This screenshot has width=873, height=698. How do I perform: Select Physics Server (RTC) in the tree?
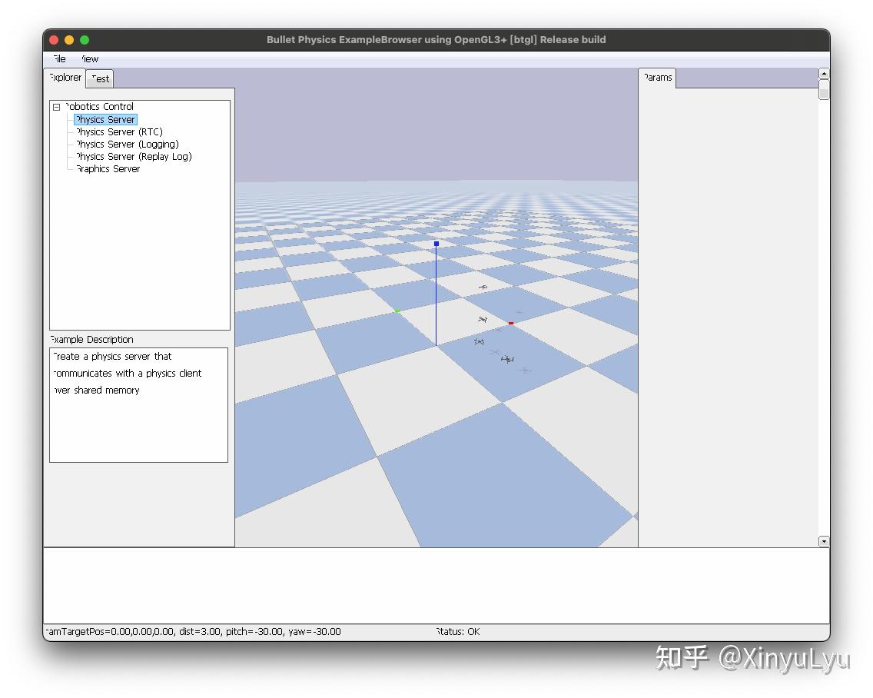118,131
